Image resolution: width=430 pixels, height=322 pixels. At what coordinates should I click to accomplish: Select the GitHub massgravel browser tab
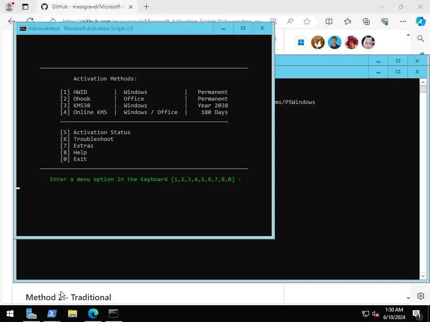(x=87, y=7)
